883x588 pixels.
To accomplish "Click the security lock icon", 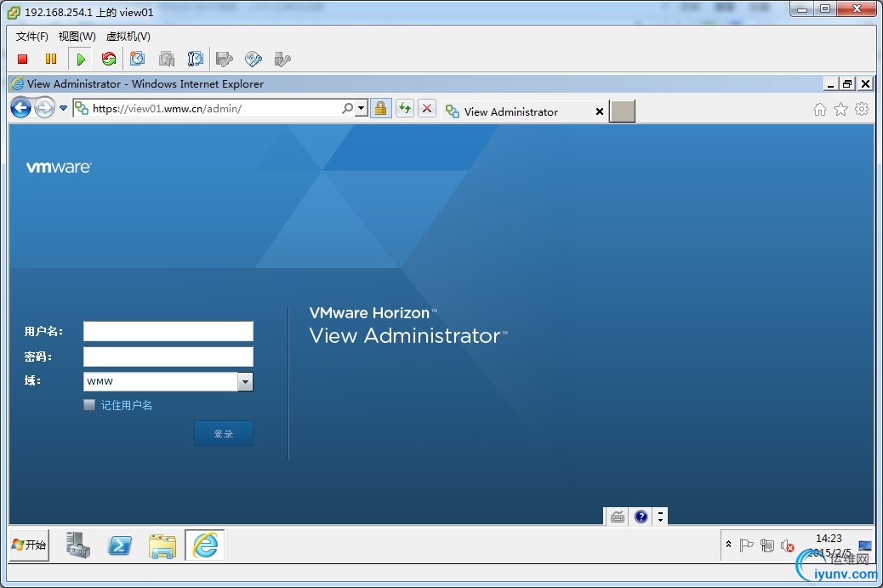I will coord(381,108).
